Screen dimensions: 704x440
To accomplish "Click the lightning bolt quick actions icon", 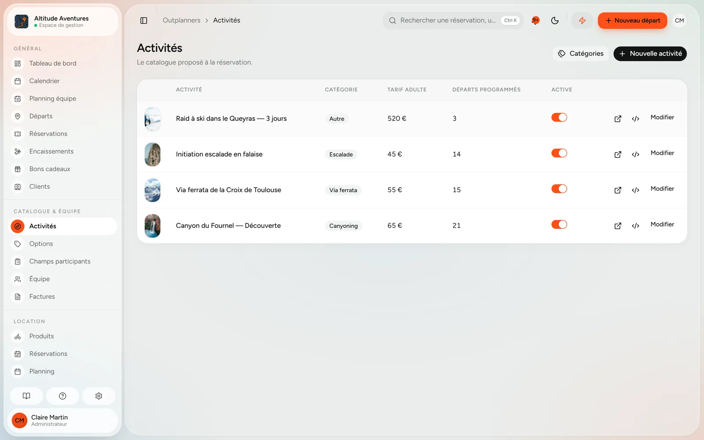I will pos(582,20).
